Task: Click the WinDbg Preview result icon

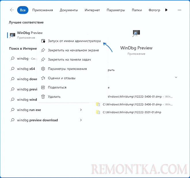Action: tap(12, 35)
